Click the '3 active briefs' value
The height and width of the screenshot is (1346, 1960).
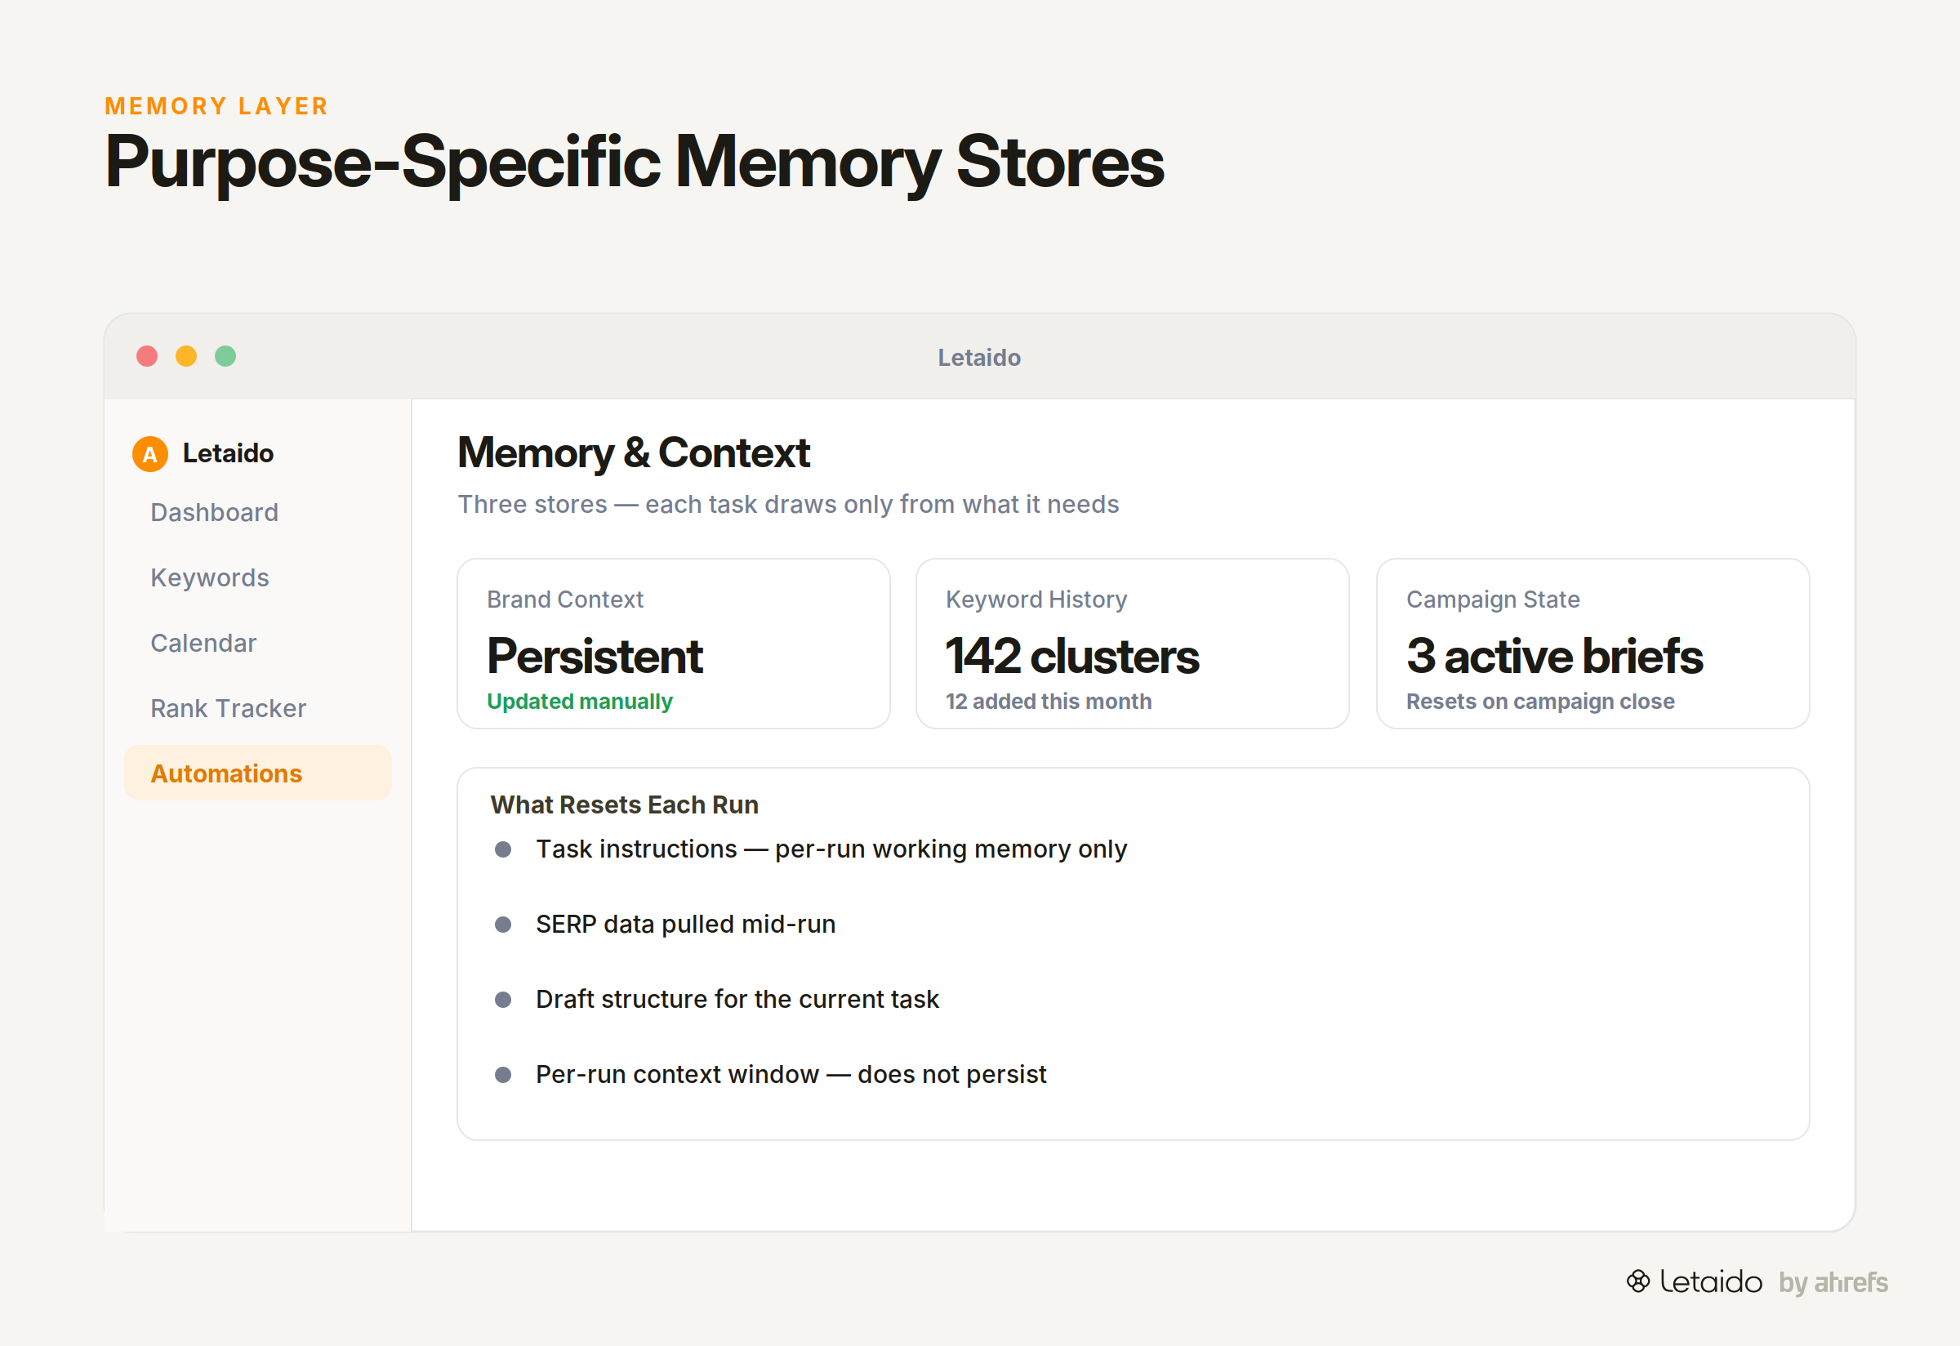pyautogui.click(x=1554, y=656)
